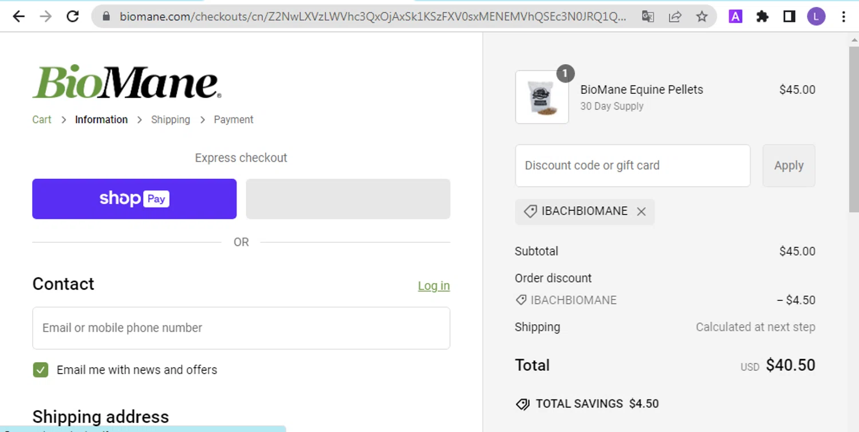
Task: Go to Cart breadcrumb
Action: 42,120
